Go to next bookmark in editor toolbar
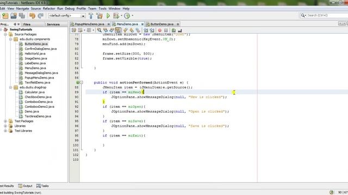This screenshot has height=195, width=348. (132, 30)
